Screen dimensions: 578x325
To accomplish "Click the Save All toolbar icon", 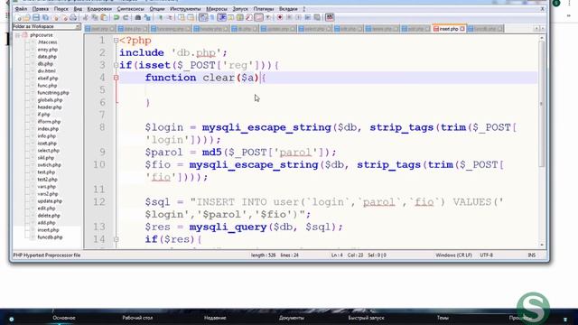I will click(45, 17).
